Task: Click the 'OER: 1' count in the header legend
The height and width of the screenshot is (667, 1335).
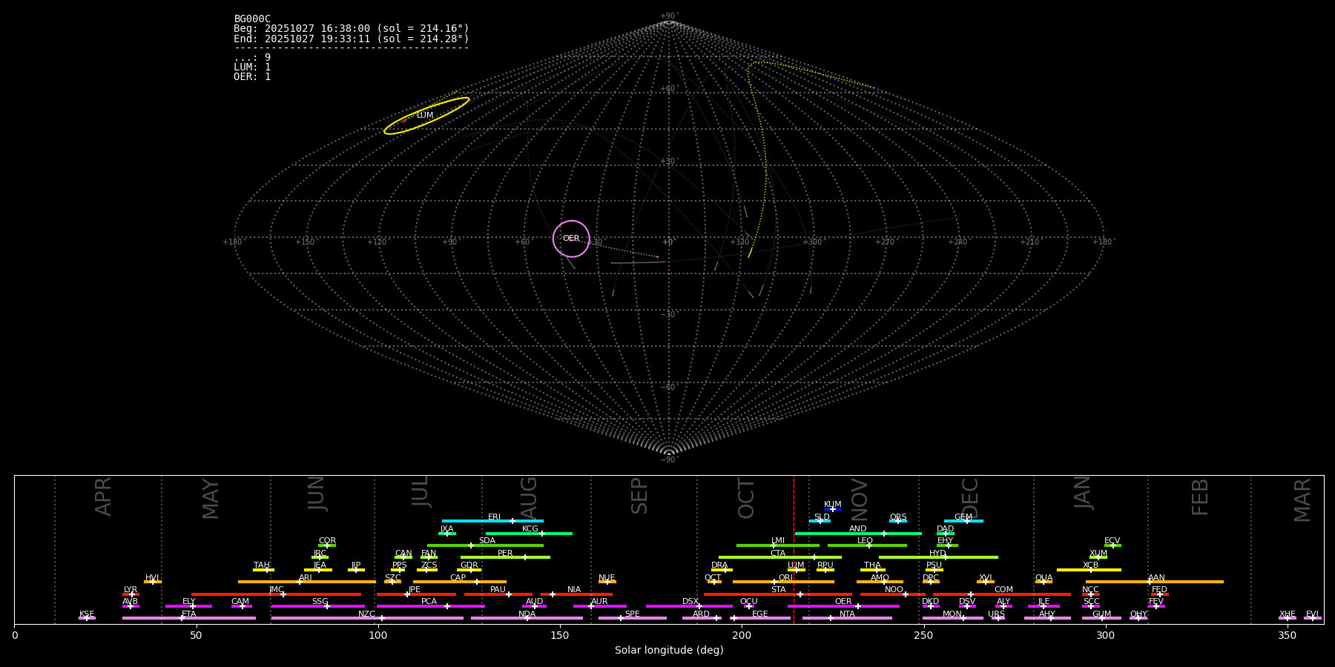Action: click(x=252, y=77)
